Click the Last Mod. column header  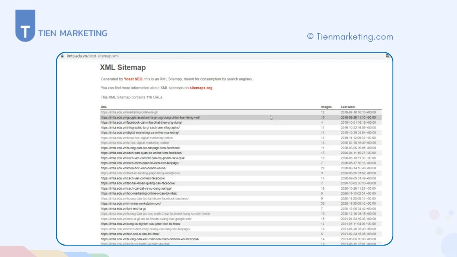(348, 107)
